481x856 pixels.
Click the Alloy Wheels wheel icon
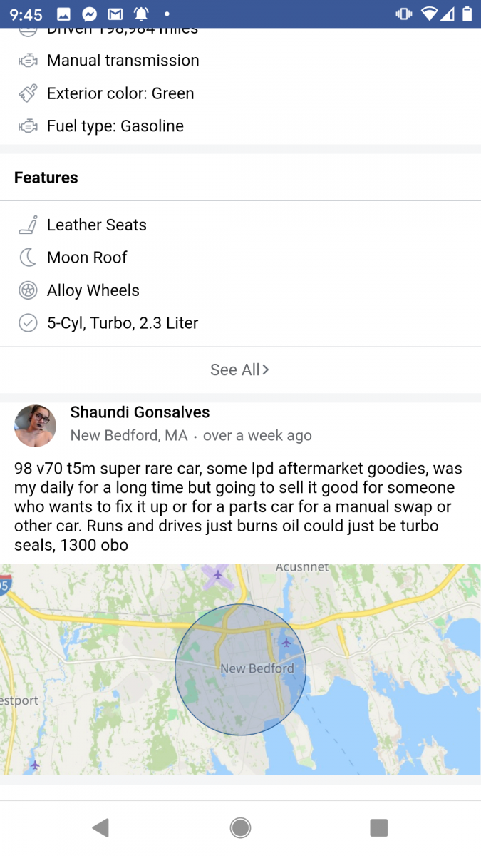click(x=27, y=290)
